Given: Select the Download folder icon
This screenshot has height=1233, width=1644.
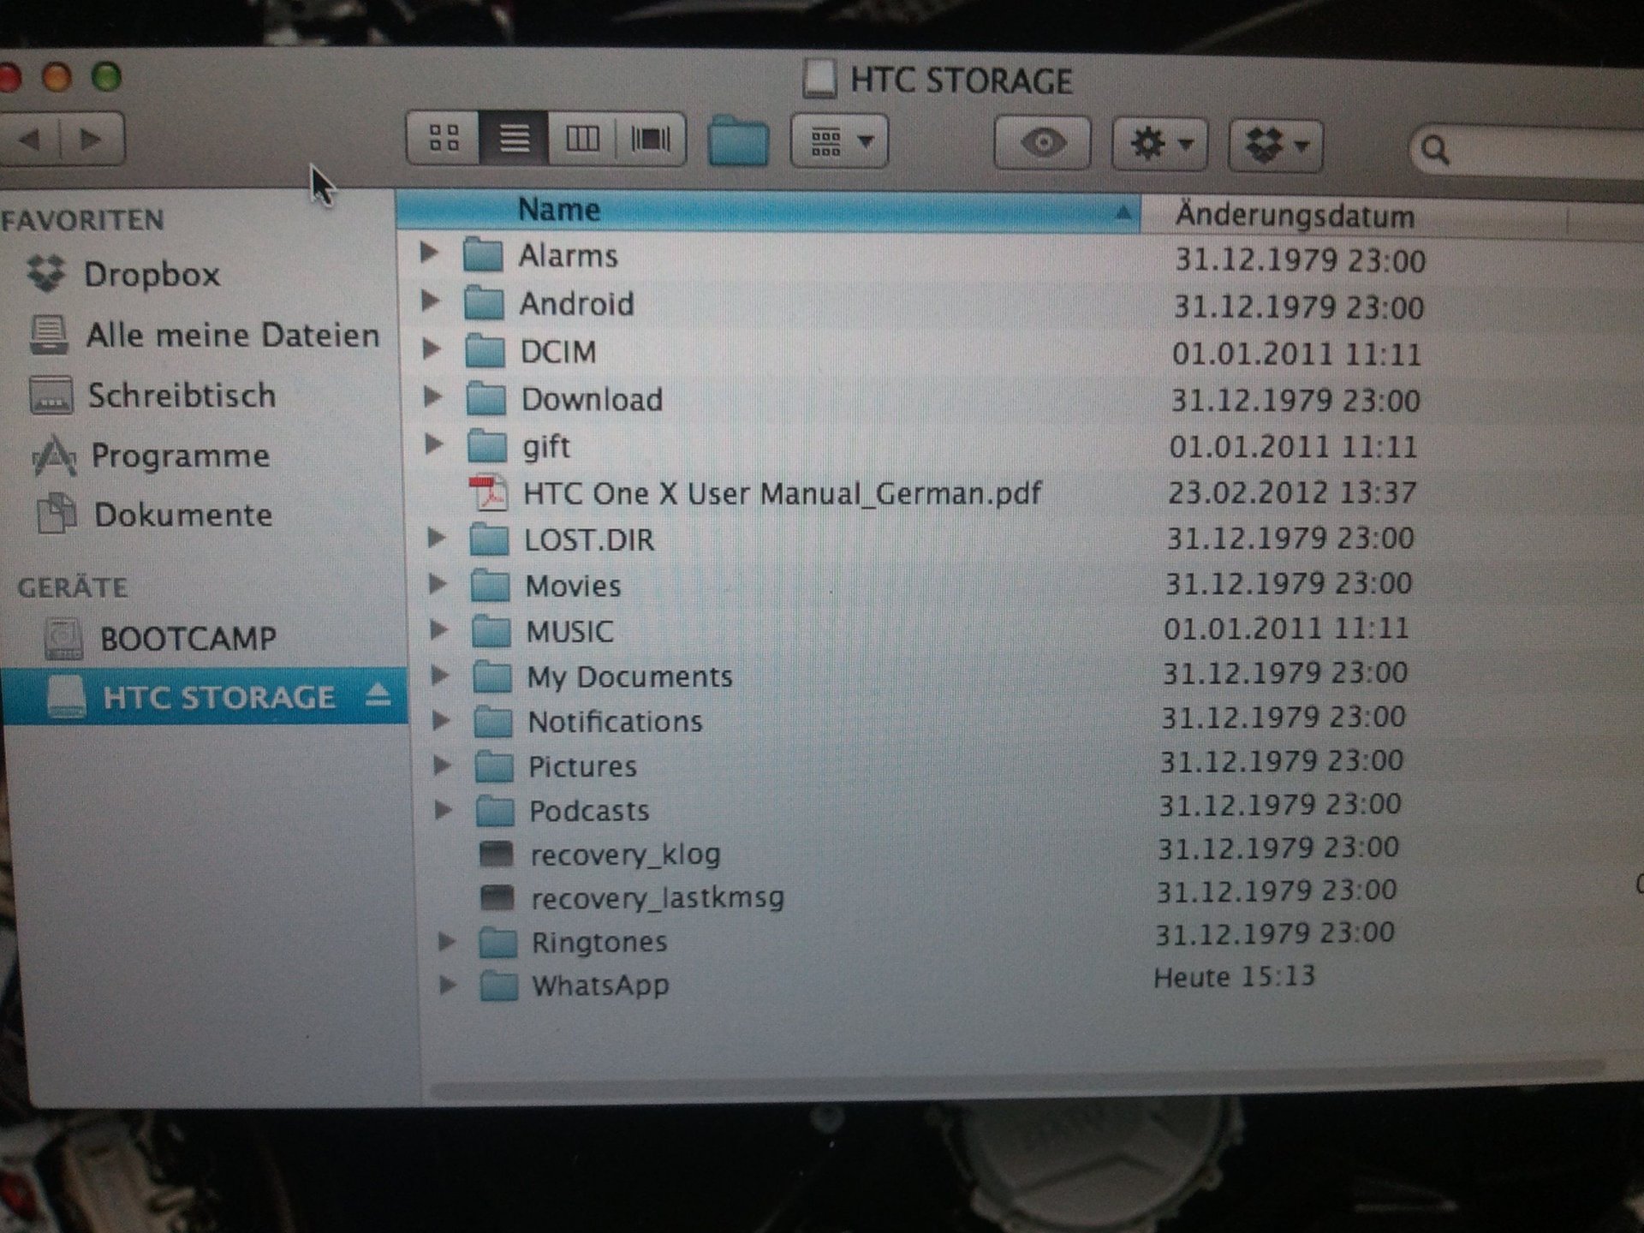Looking at the screenshot, I should point(487,399).
